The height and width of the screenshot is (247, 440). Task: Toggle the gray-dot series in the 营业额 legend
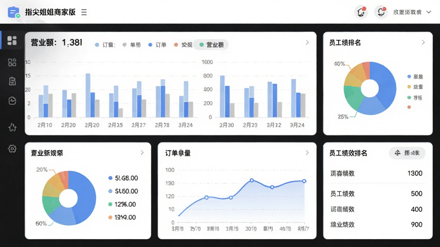click(131, 45)
